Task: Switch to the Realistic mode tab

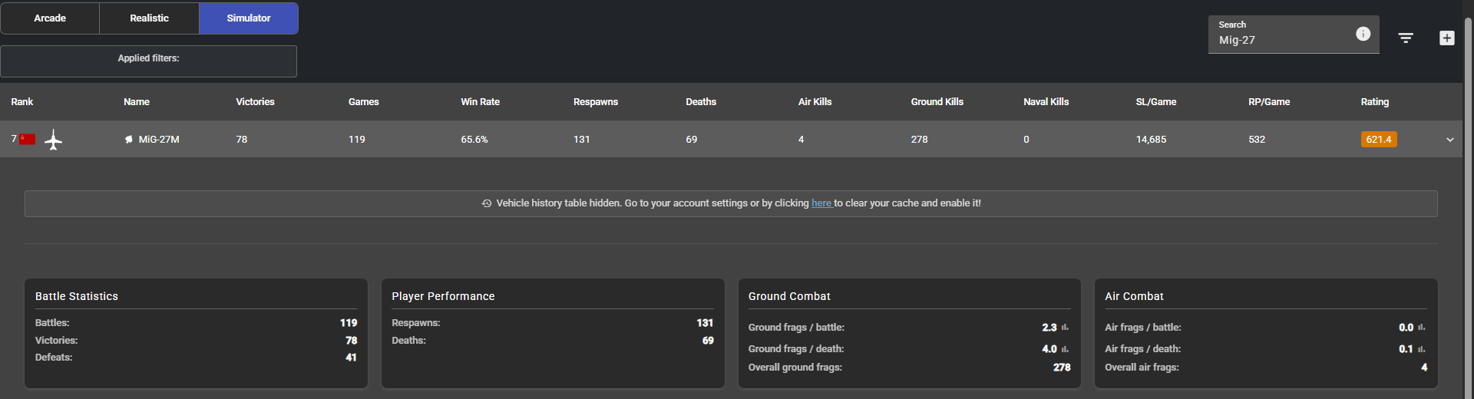Action: click(x=149, y=18)
